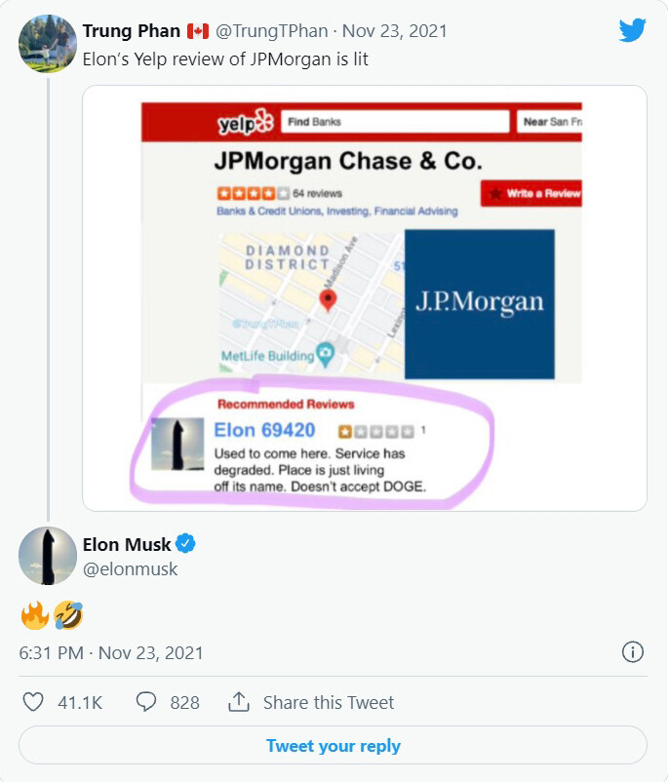The width and height of the screenshot is (668, 782).
Task: Click Elon Musk's verified badge
Action: click(185, 544)
